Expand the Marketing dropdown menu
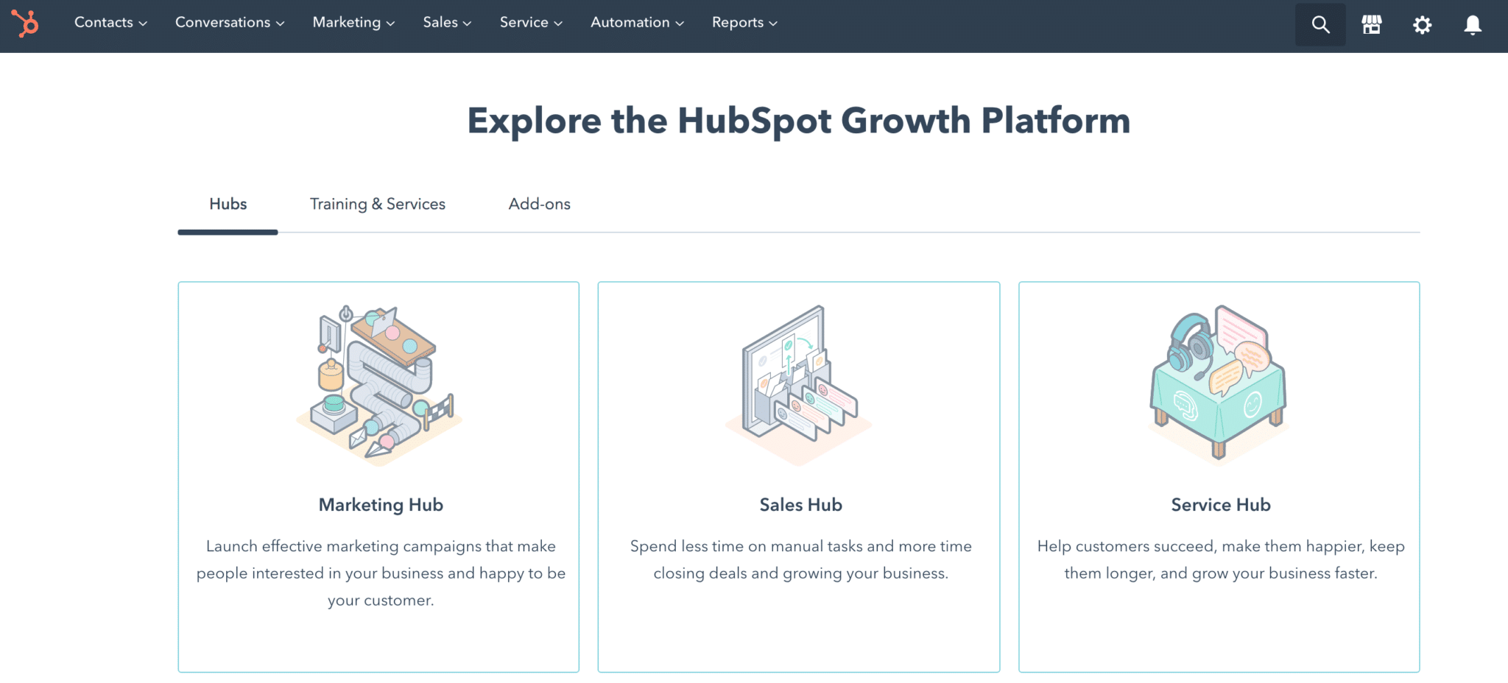The width and height of the screenshot is (1508, 683). (x=353, y=23)
